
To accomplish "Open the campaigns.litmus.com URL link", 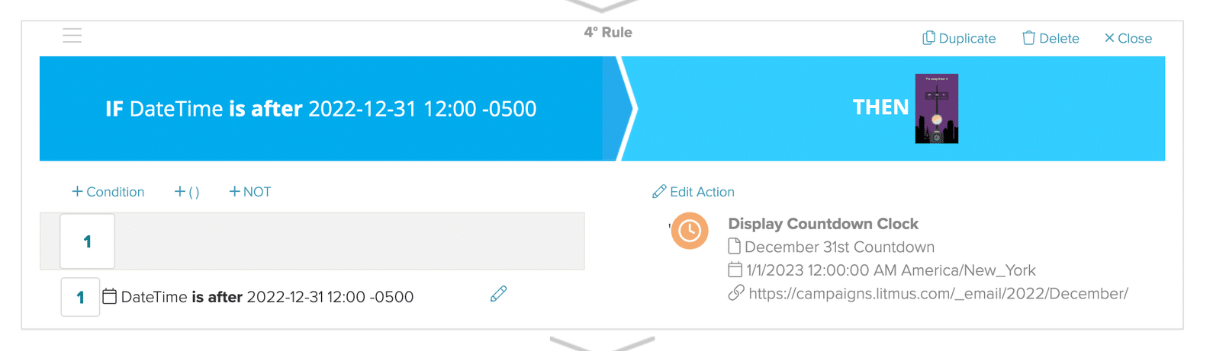I will [938, 293].
